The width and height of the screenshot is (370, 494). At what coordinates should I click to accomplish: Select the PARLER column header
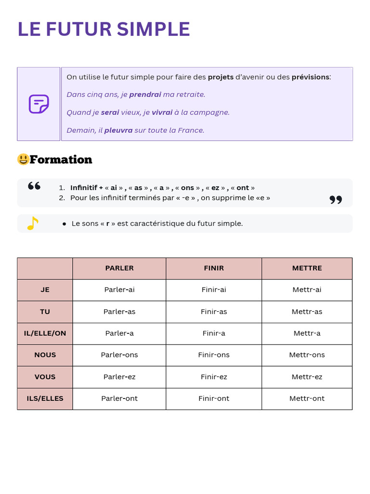coord(119,268)
